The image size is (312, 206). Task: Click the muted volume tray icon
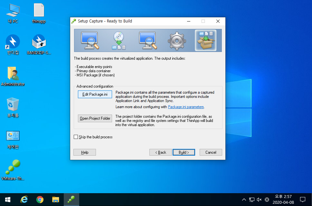(x=259, y=200)
